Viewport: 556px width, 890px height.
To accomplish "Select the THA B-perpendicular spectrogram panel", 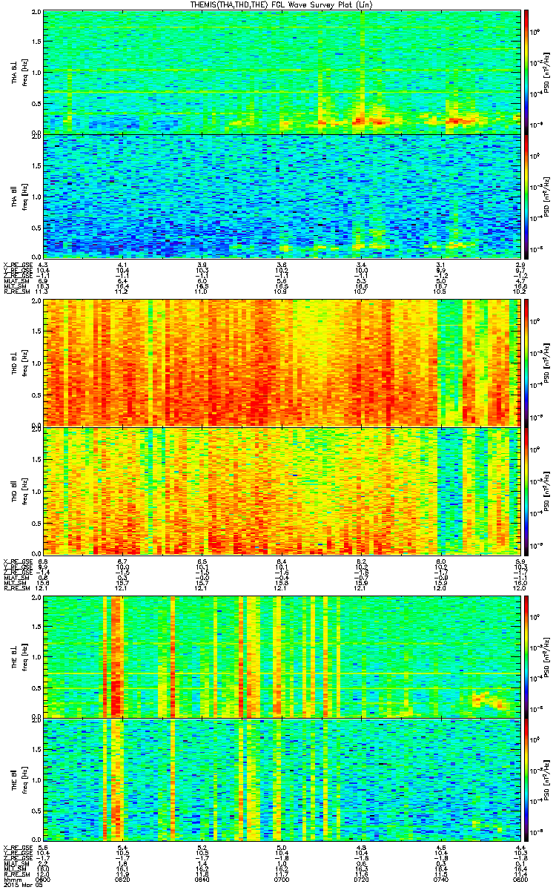I will [282, 71].
